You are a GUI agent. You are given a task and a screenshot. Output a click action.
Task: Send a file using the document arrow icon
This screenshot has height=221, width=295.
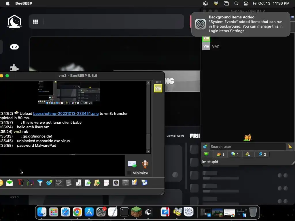(88, 183)
